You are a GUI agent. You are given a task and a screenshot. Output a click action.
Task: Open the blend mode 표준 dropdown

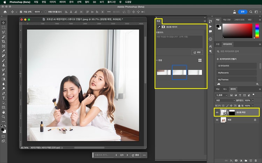[x=226, y=100]
